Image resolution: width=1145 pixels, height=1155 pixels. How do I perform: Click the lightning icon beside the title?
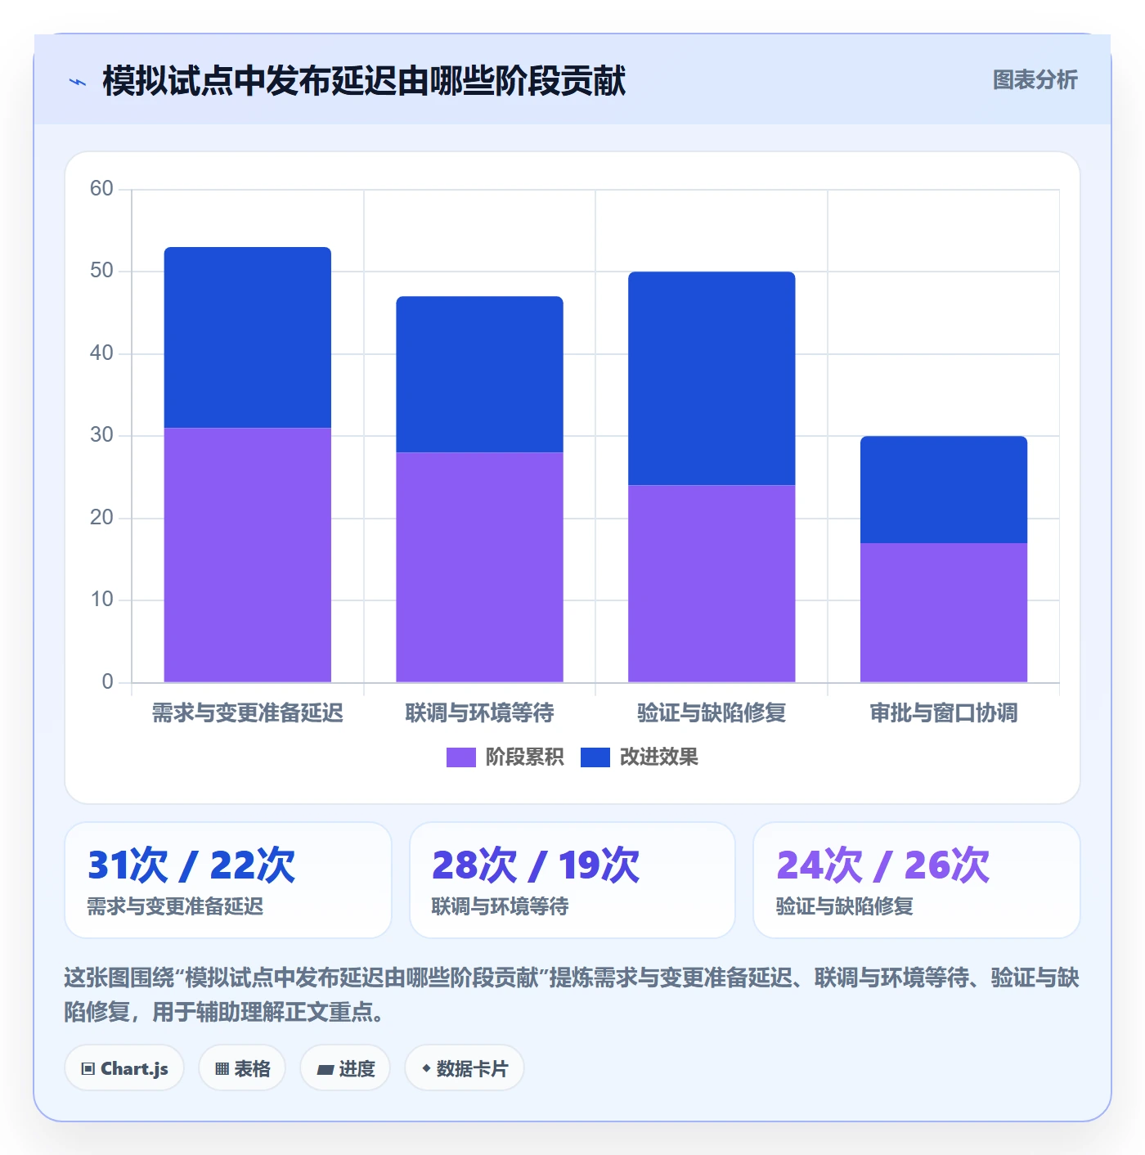78,82
